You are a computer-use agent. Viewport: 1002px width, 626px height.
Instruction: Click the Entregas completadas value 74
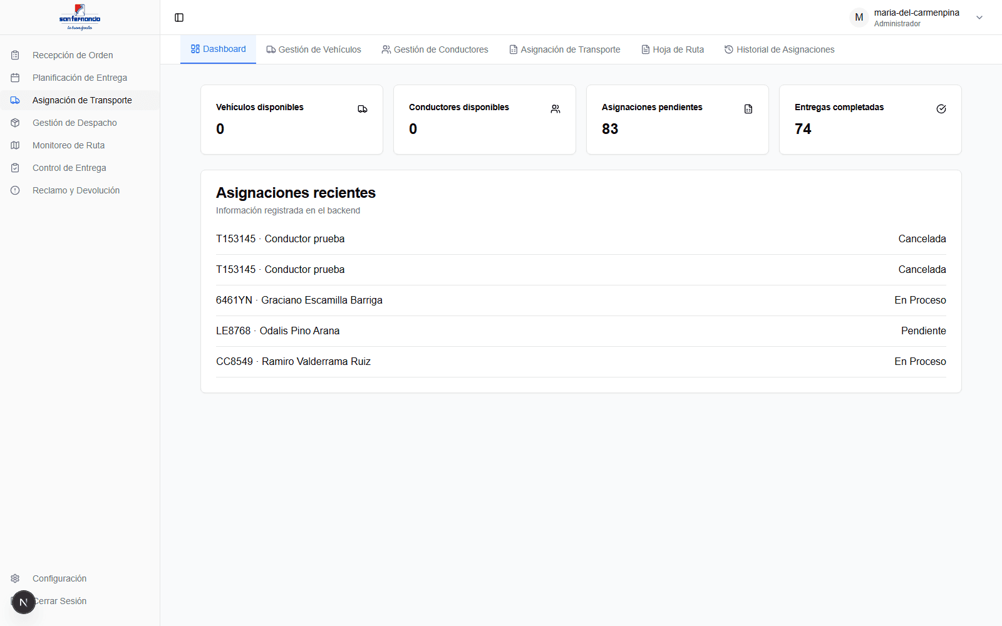pyautogui.click(x=803, y=129)
